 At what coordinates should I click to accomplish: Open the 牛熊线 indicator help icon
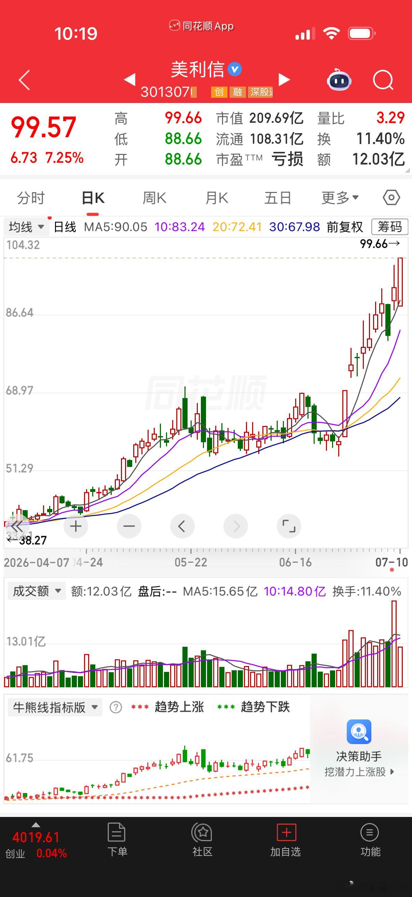115,707
